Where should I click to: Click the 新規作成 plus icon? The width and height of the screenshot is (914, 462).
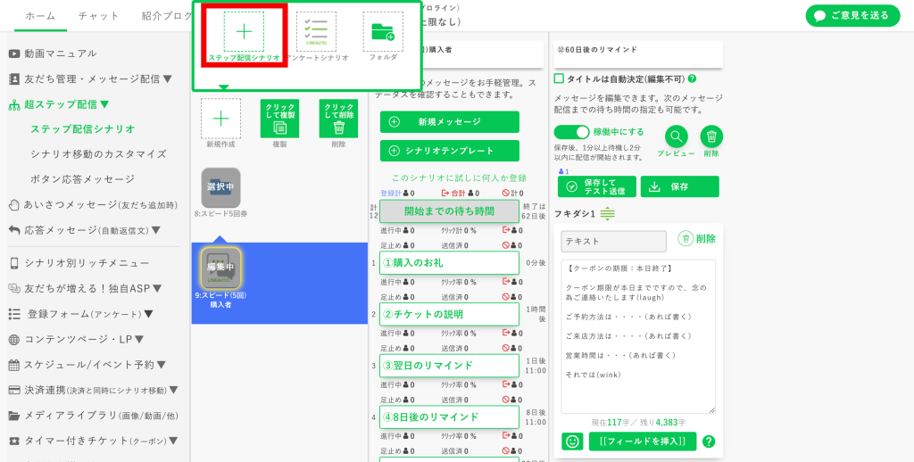pos(221,119)
